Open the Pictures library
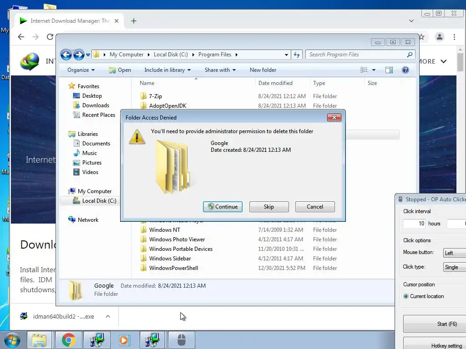The height and width of the screenshot is (349, 466). pos(92,163)
